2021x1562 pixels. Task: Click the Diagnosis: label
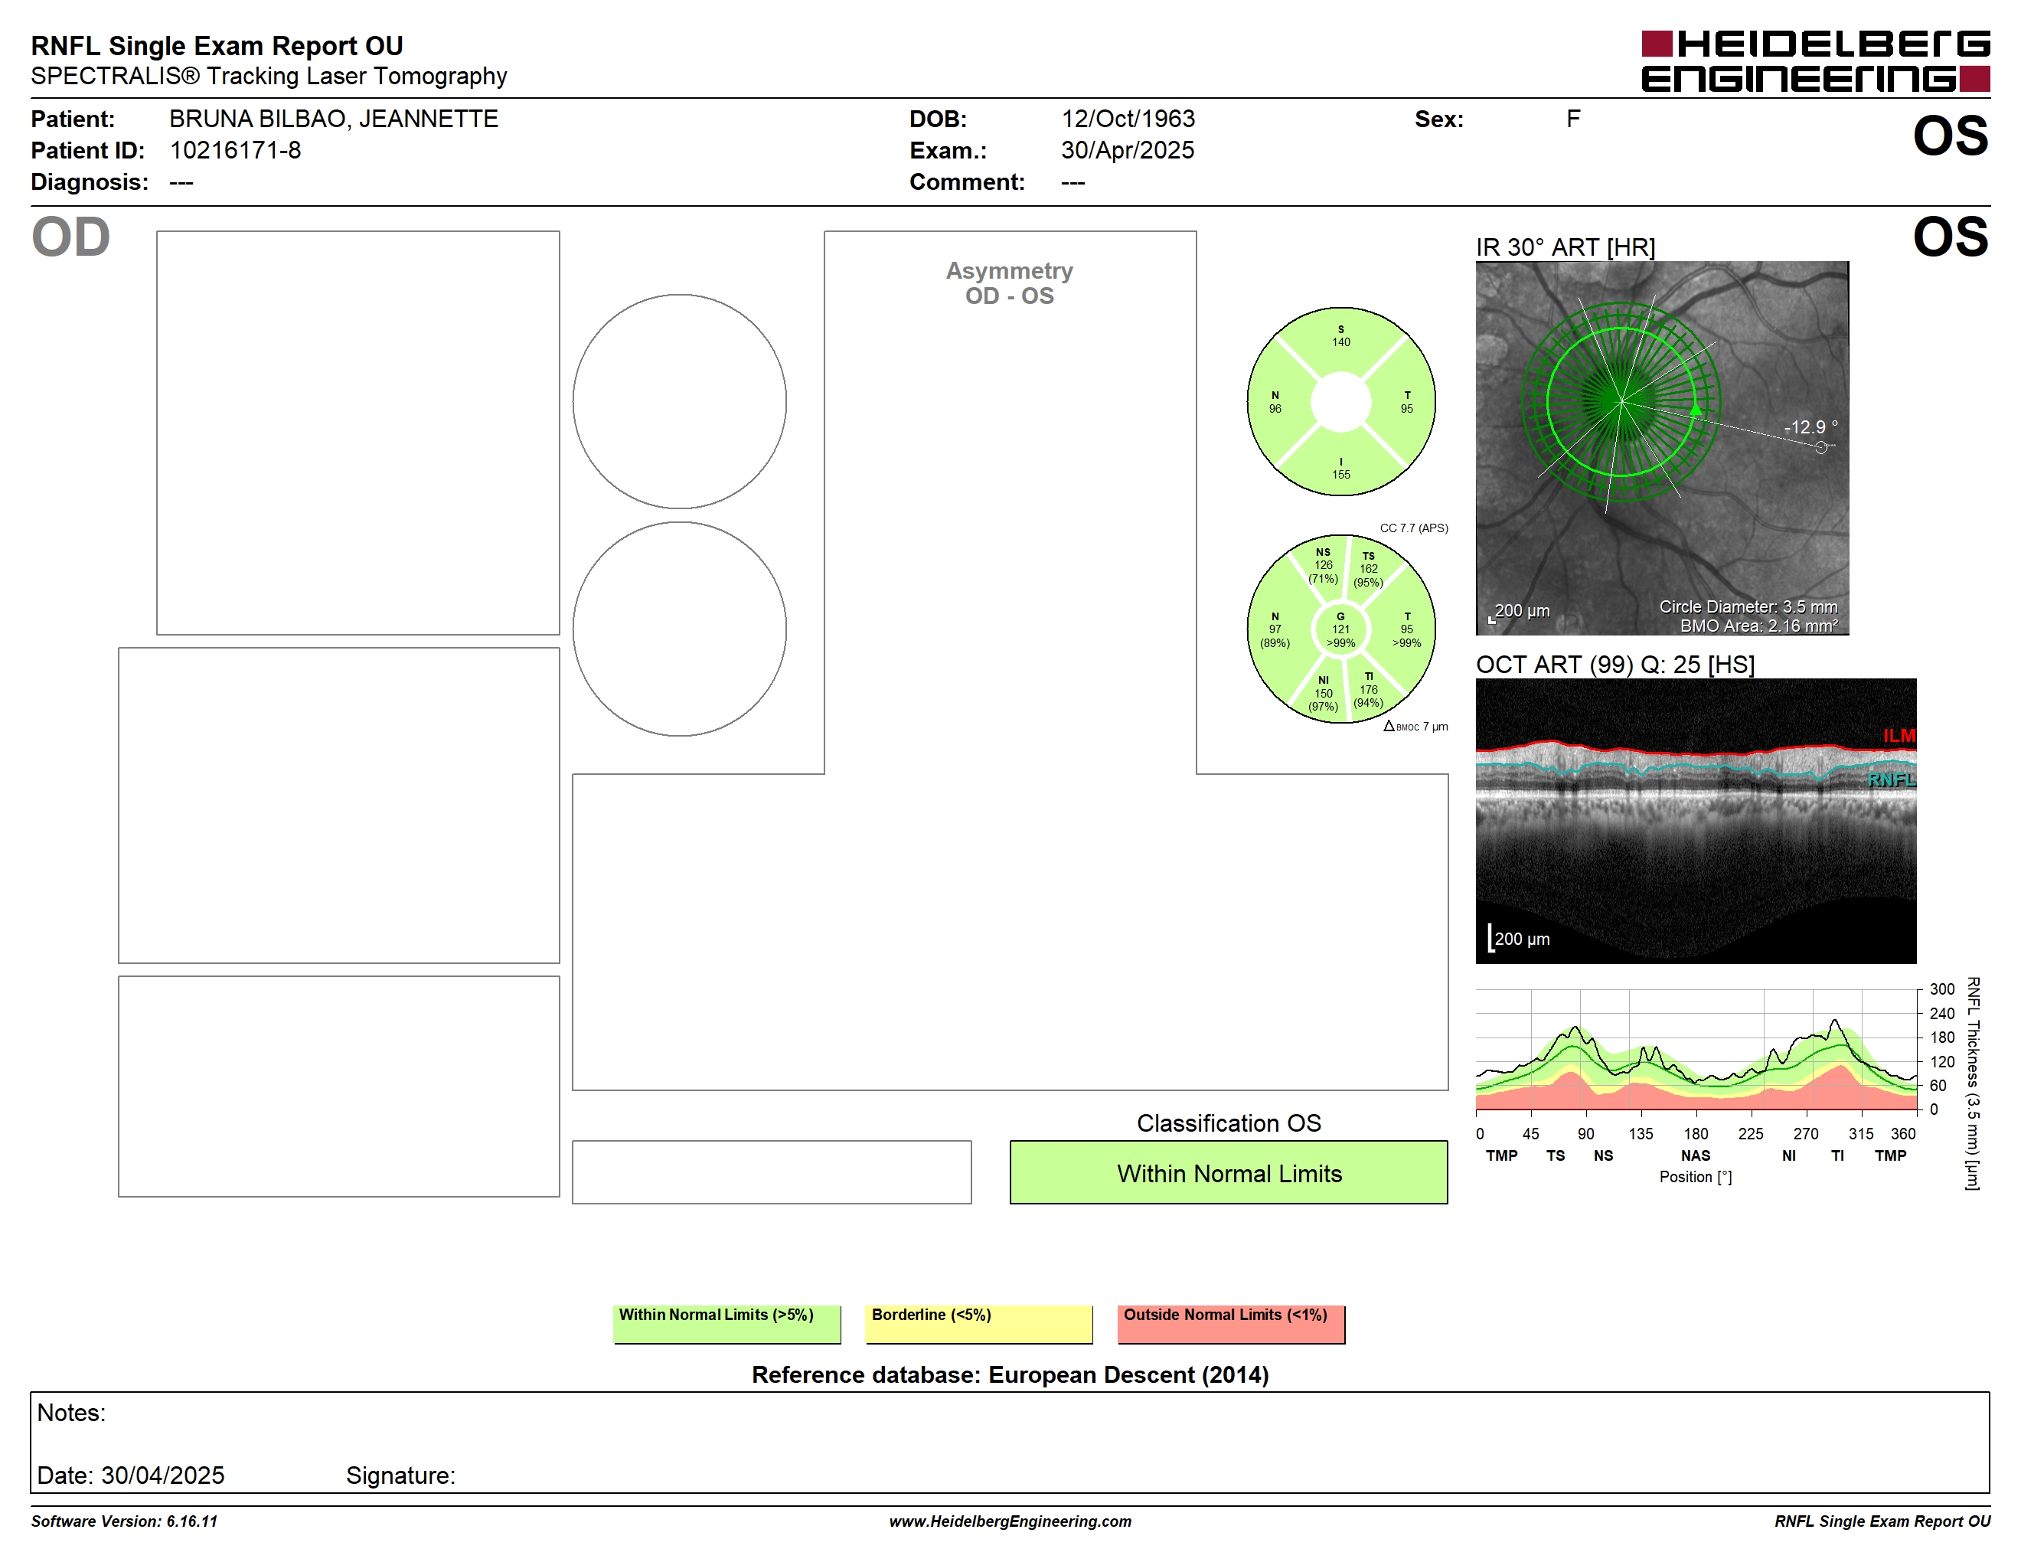(90, 182)
